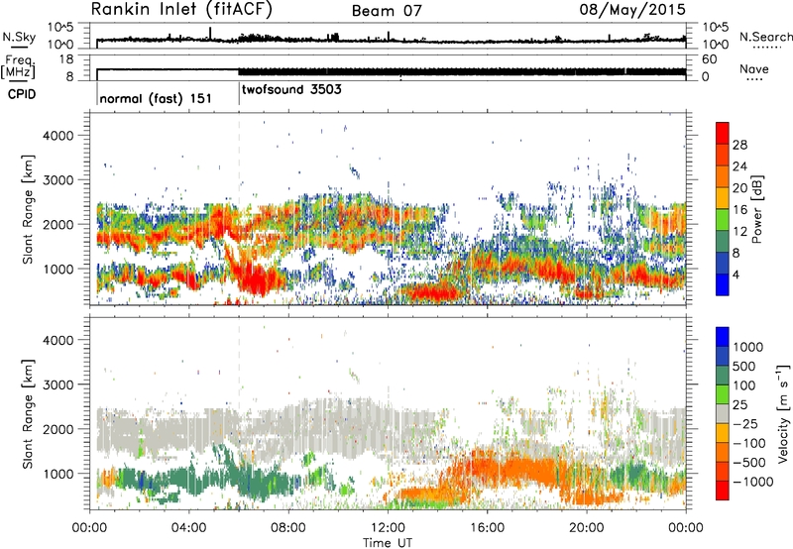Click the '18' tick of the frequency axis

click(66, 59)
